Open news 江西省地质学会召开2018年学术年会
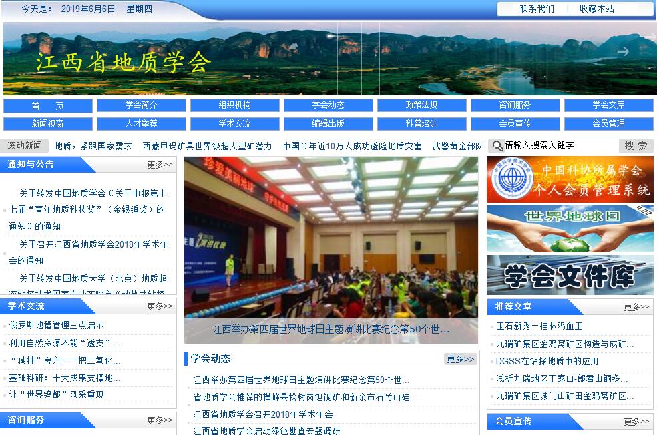659x435 pixels. point(262,414)
